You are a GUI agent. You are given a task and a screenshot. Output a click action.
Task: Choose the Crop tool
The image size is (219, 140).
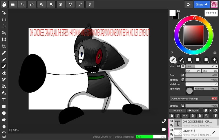4,46
